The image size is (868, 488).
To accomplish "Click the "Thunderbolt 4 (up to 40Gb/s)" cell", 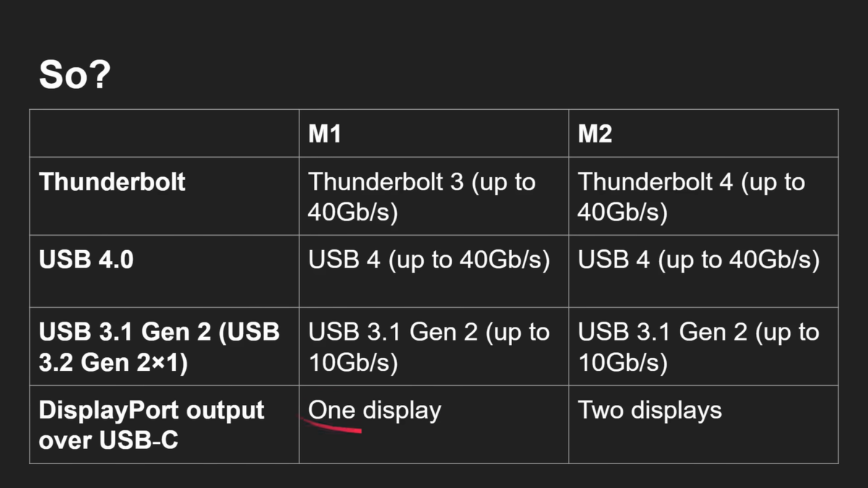I will pos(703,196).
